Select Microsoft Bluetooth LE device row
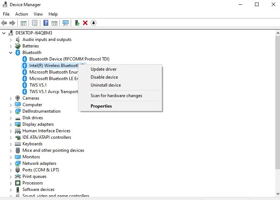280x200 pixels. point(54,79)
